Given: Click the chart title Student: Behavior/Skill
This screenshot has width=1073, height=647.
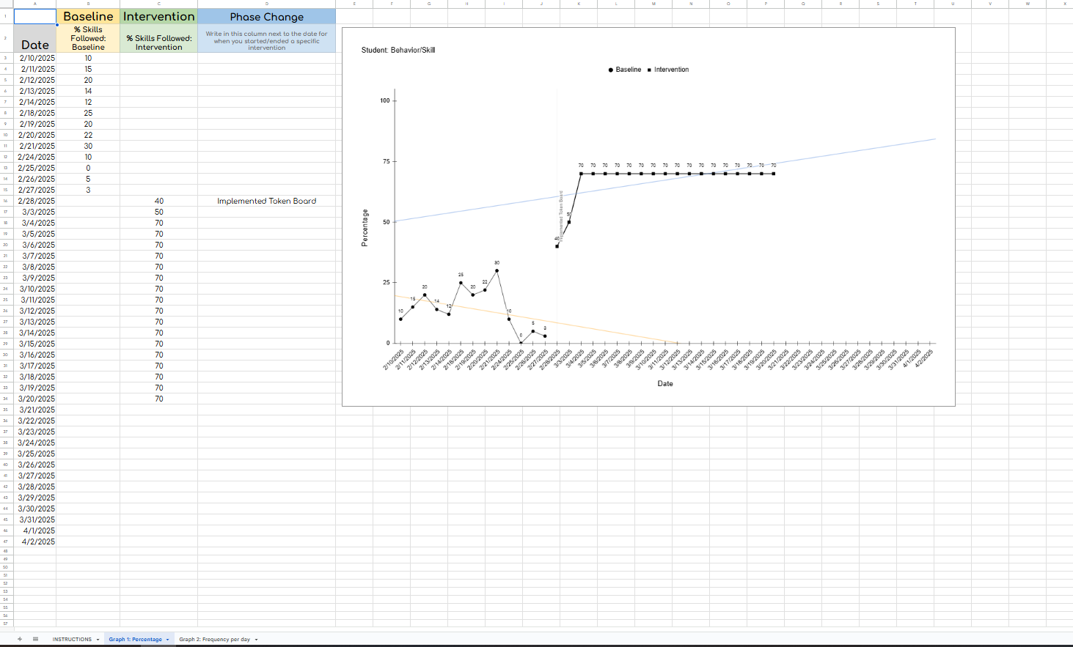Looking at the screenshot, I should point(398,50).
